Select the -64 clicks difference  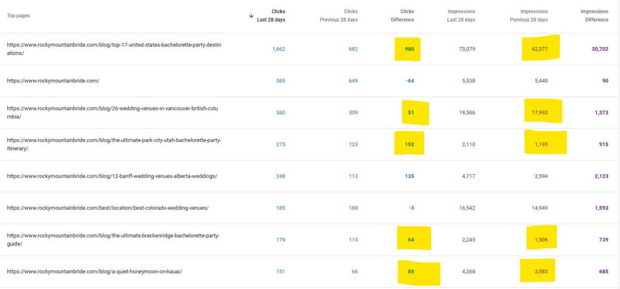(410, 81)
